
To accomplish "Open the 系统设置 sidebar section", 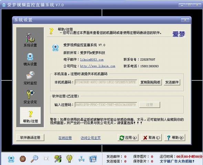I will pyautogui.click(x=30, y=40).
